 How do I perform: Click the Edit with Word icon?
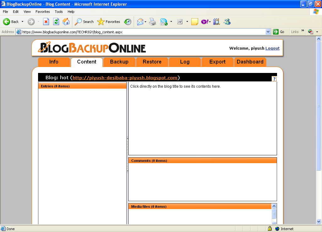(180, 22)
